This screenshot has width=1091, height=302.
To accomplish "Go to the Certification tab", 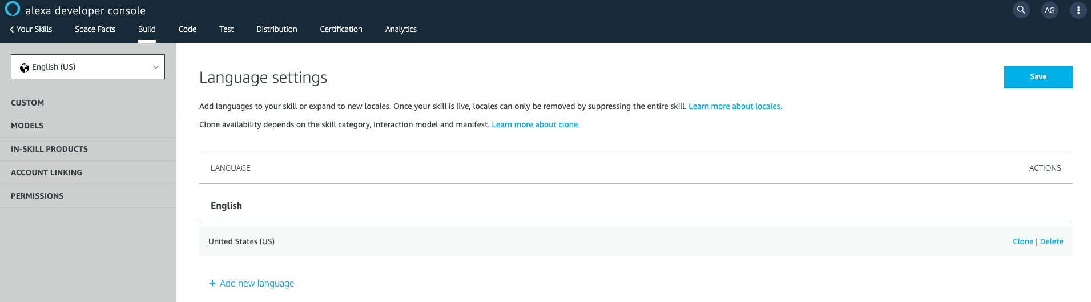I will pos(341,29).
